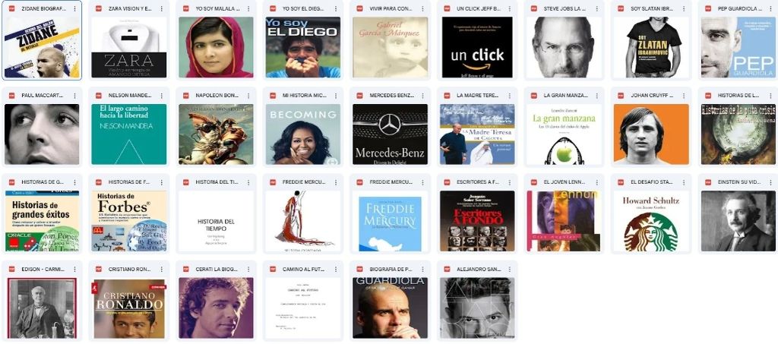Open more options for HISTORIA DEL TIEMPO

pos(248,182)
